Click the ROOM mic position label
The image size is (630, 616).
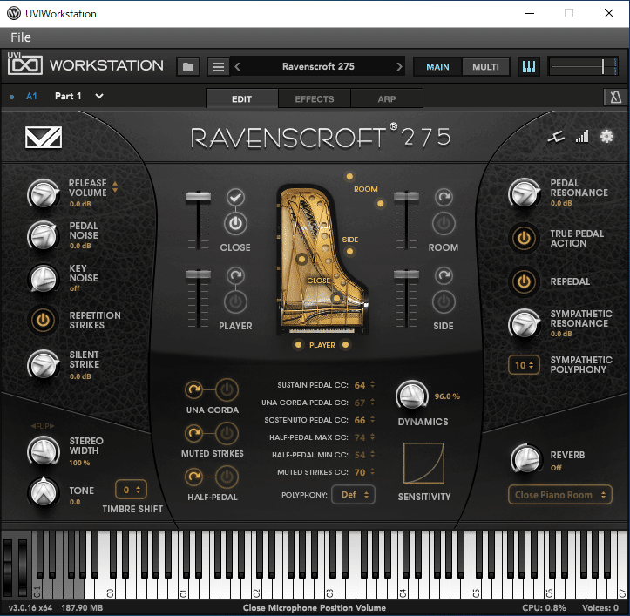(x=366, y=189)
